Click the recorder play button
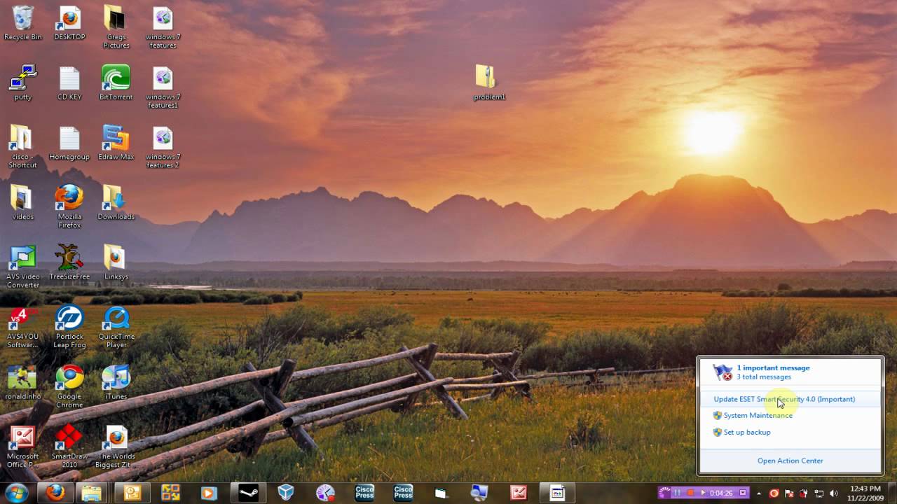The width and height of the screenshot is (897, 504). pyautogui.click(x=703, y=493)
